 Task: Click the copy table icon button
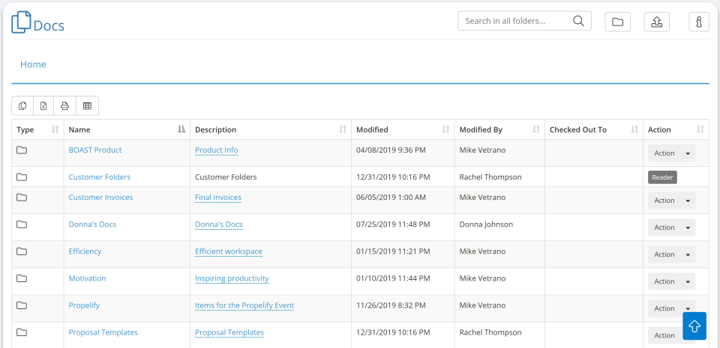[x=22, y=106]
